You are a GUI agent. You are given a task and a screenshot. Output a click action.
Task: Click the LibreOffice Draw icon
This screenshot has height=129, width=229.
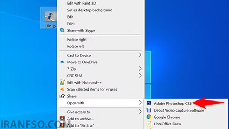point(149,124)
